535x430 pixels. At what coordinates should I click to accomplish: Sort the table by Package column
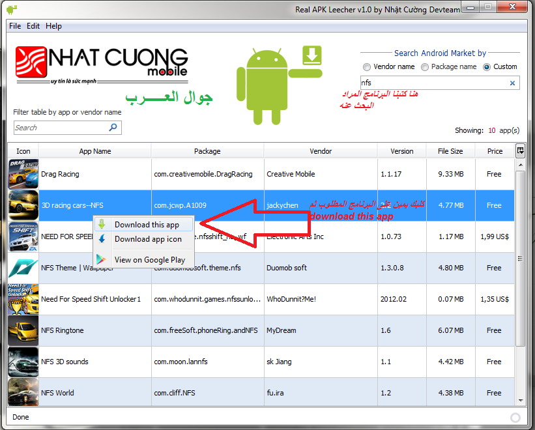(207, 151)
